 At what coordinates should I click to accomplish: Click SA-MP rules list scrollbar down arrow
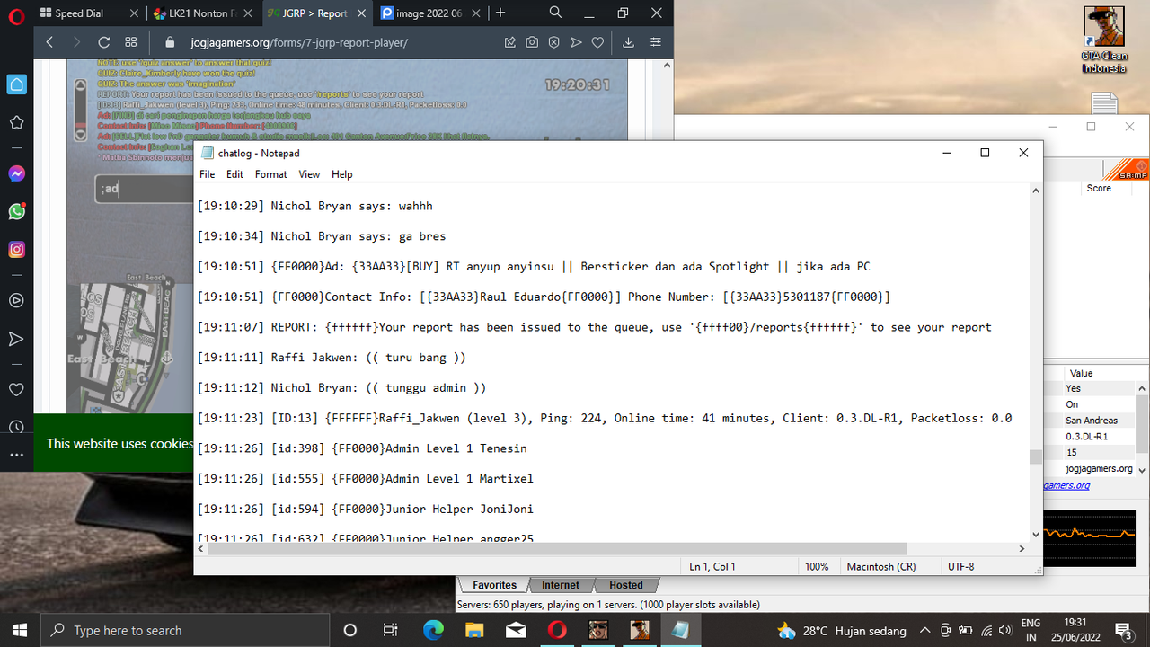click(x=1142, y=470)
